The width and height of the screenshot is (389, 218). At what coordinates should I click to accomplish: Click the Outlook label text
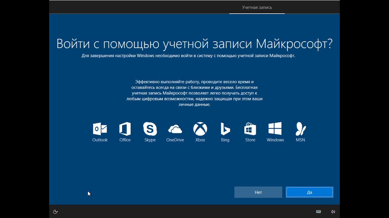(x=100, y=140)
